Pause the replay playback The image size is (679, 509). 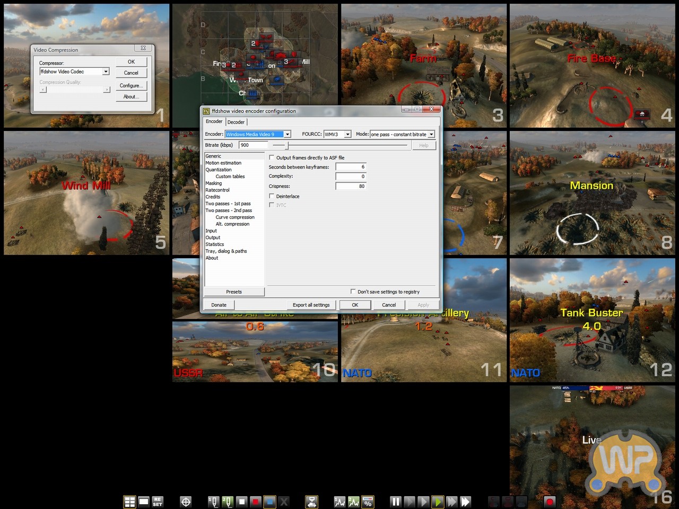pyautogui.click(x=395, y=502)
